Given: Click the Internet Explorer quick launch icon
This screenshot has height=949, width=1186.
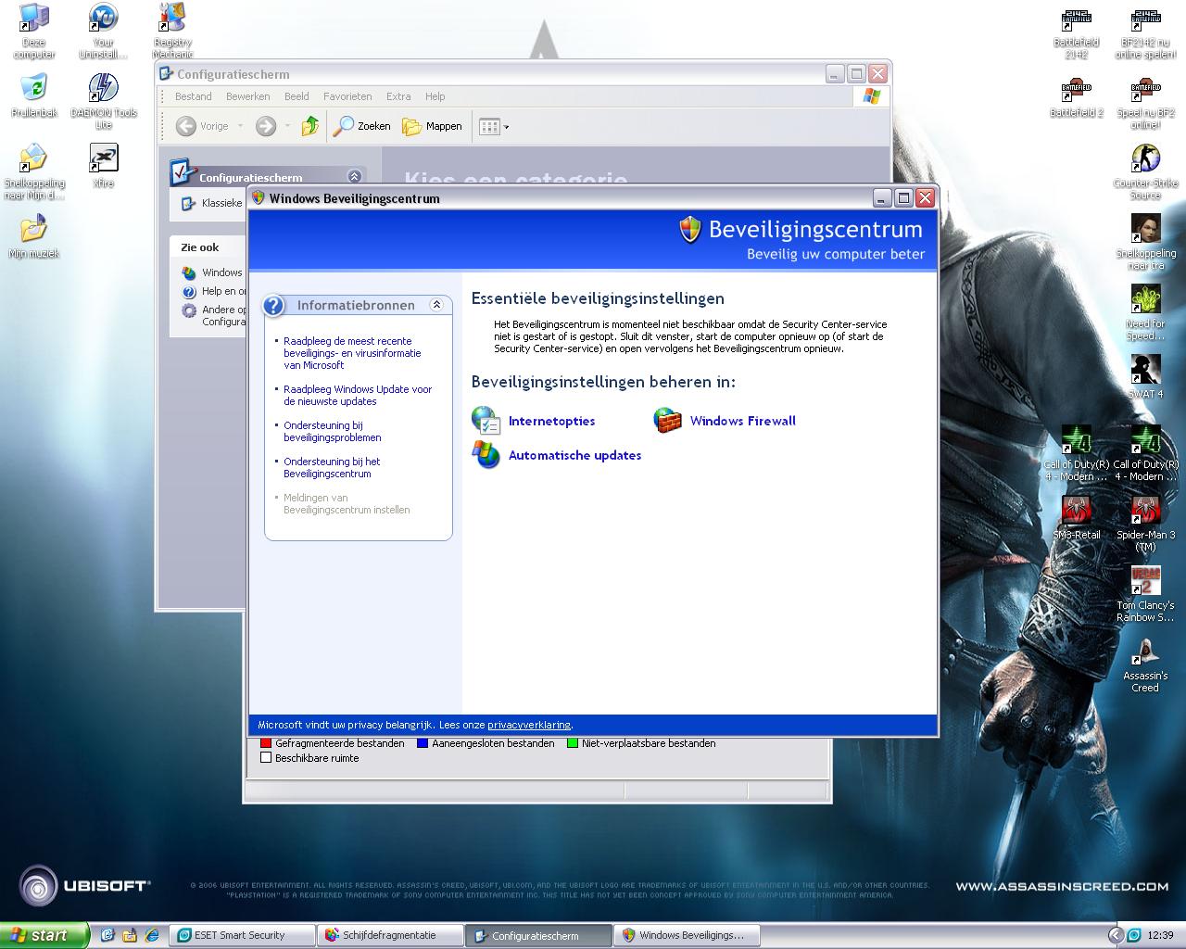Looking at the screenshot, I should click(x=152, y=935).
